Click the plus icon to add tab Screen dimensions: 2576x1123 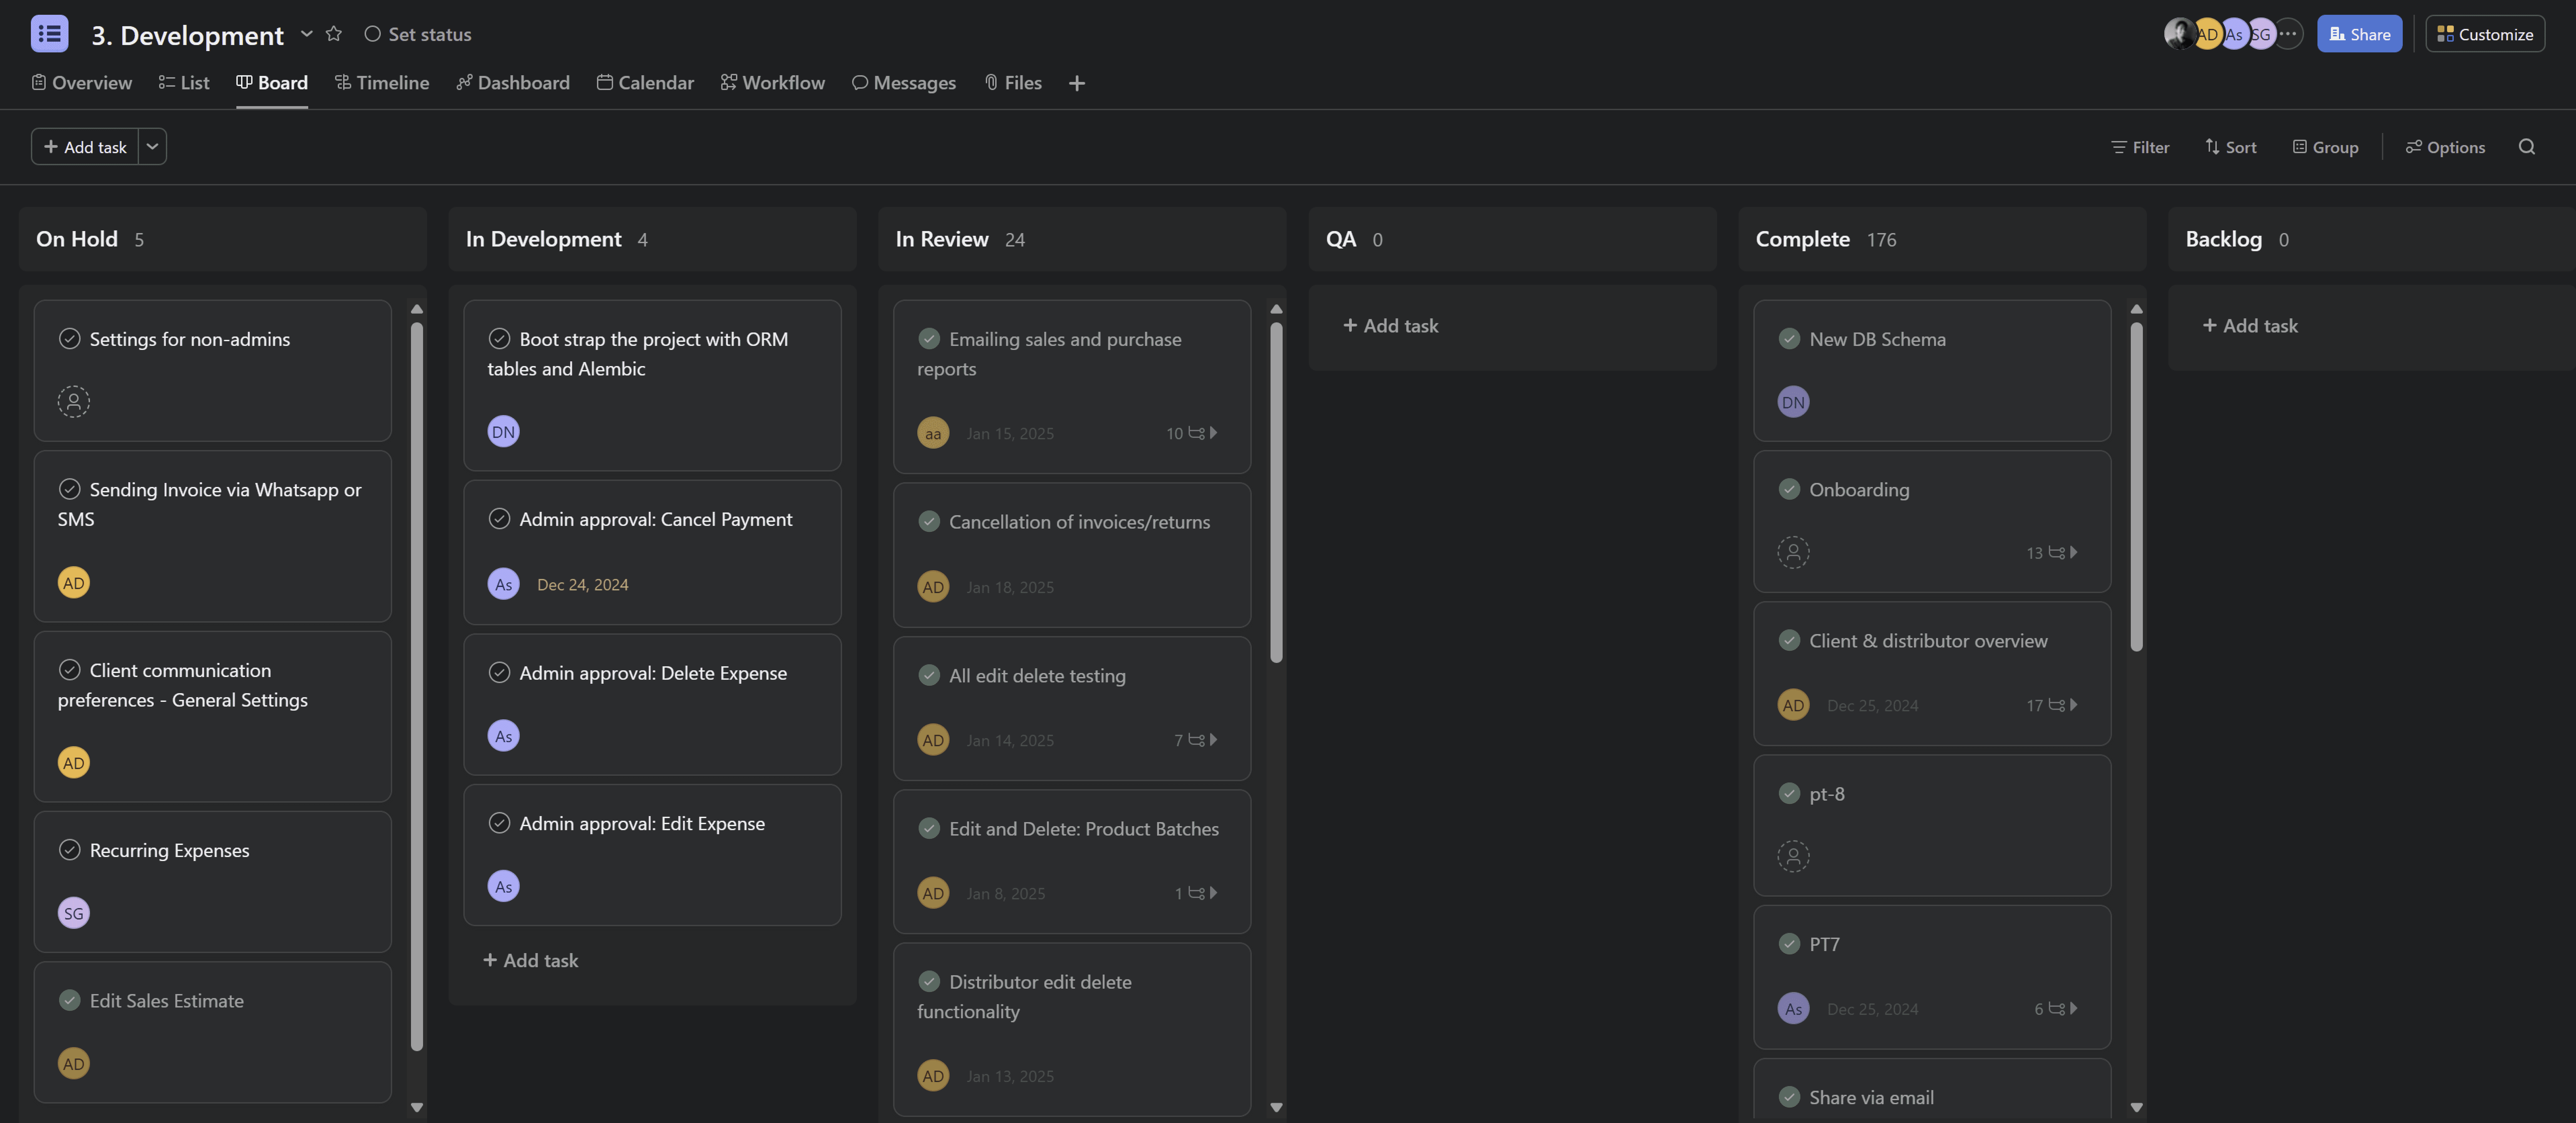(1076, 83)
